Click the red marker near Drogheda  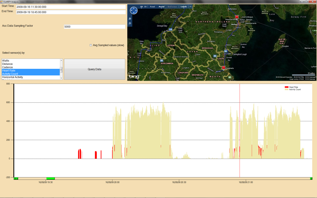point(223,67)
